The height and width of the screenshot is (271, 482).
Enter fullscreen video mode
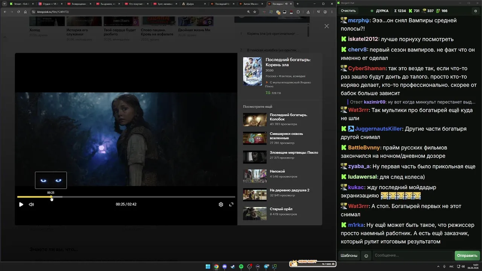pyautogui.click(x=231, y=204)
